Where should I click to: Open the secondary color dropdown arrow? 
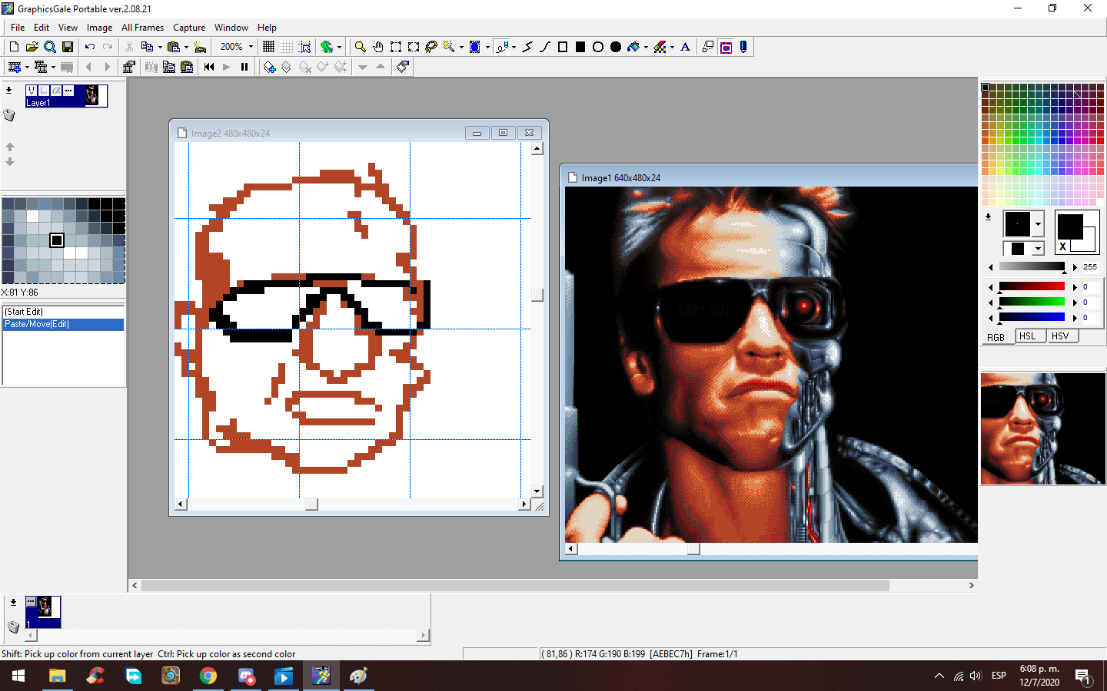coord(1038,249)
